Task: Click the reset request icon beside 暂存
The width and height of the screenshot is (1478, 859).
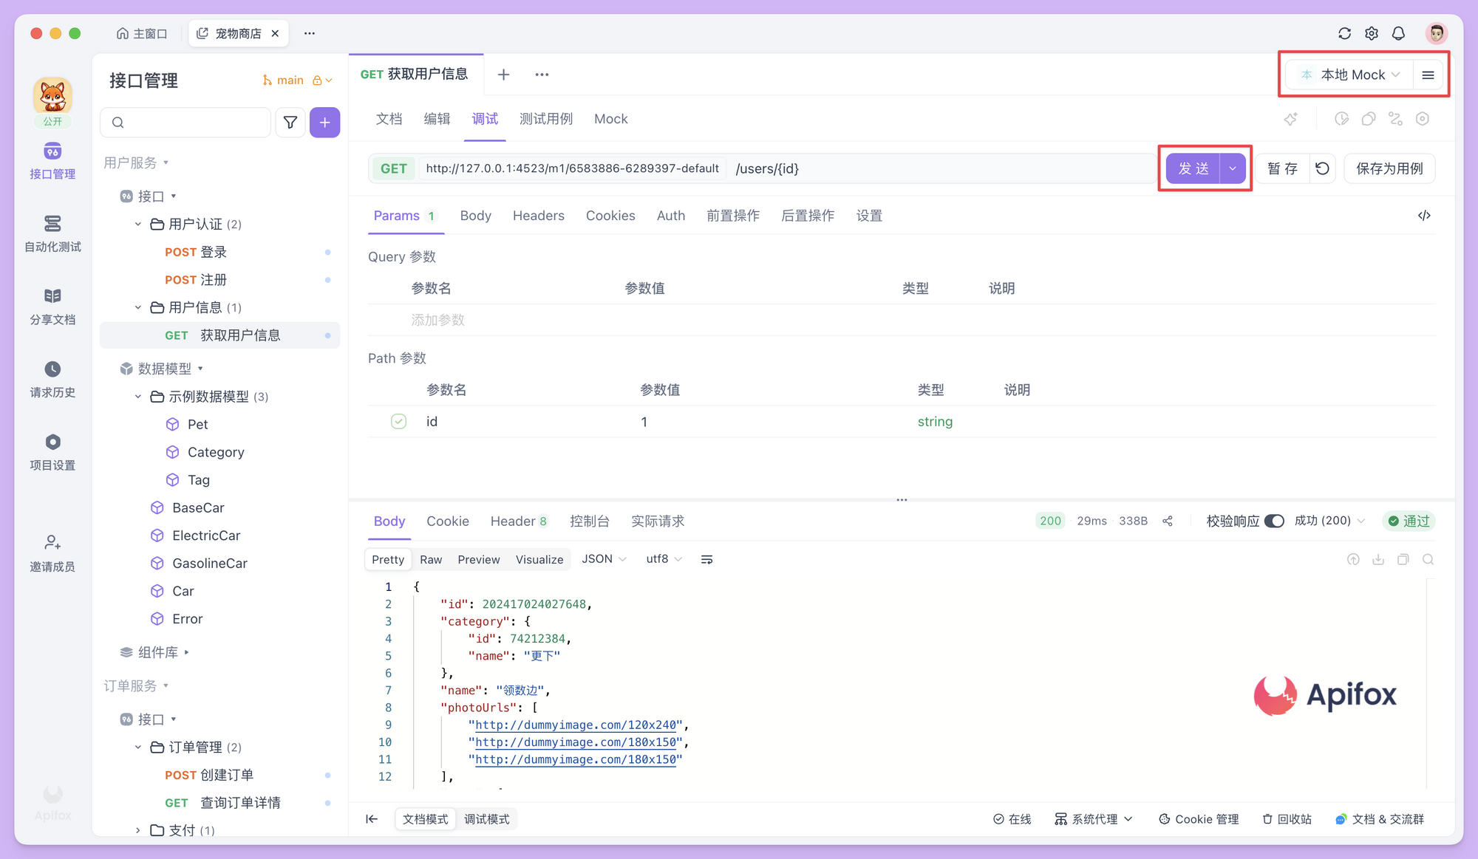Action: pyautogui.click(x=1322, y=168)
